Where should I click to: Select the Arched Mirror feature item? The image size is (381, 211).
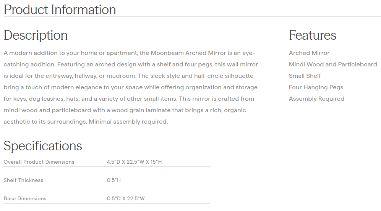[309, 53]
